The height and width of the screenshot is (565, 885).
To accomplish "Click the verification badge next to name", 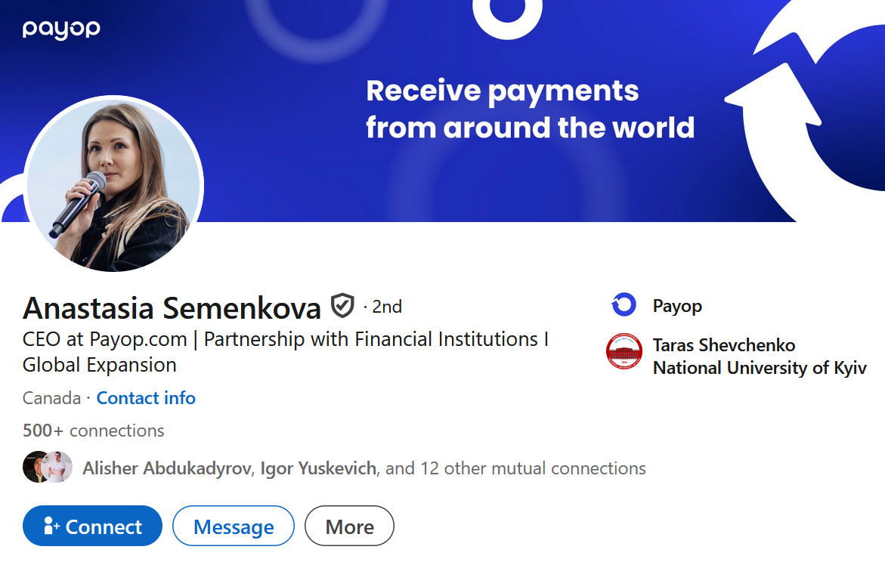I will click(342, 305).
